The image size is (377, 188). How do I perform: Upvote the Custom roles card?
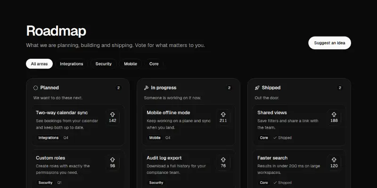[x=113, y=163]
